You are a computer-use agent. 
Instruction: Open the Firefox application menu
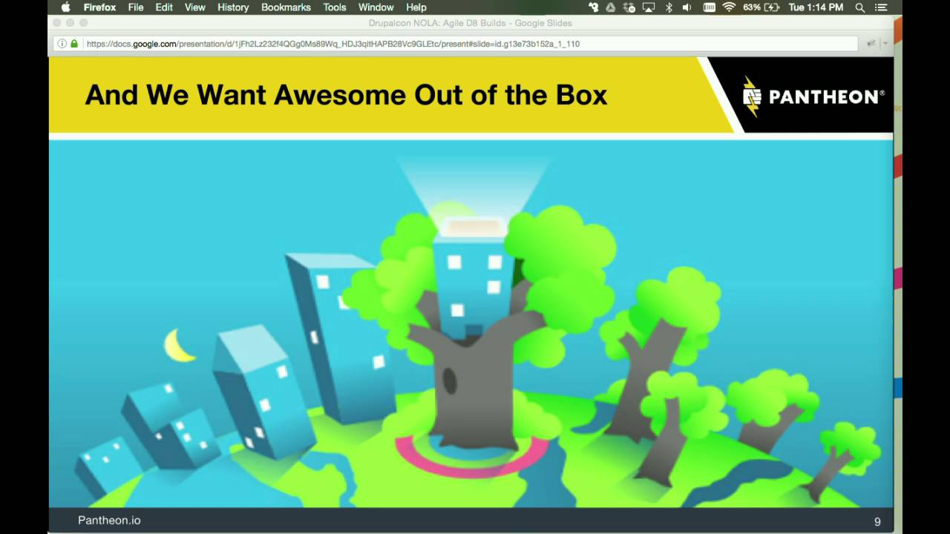click(x=99, y=7)
